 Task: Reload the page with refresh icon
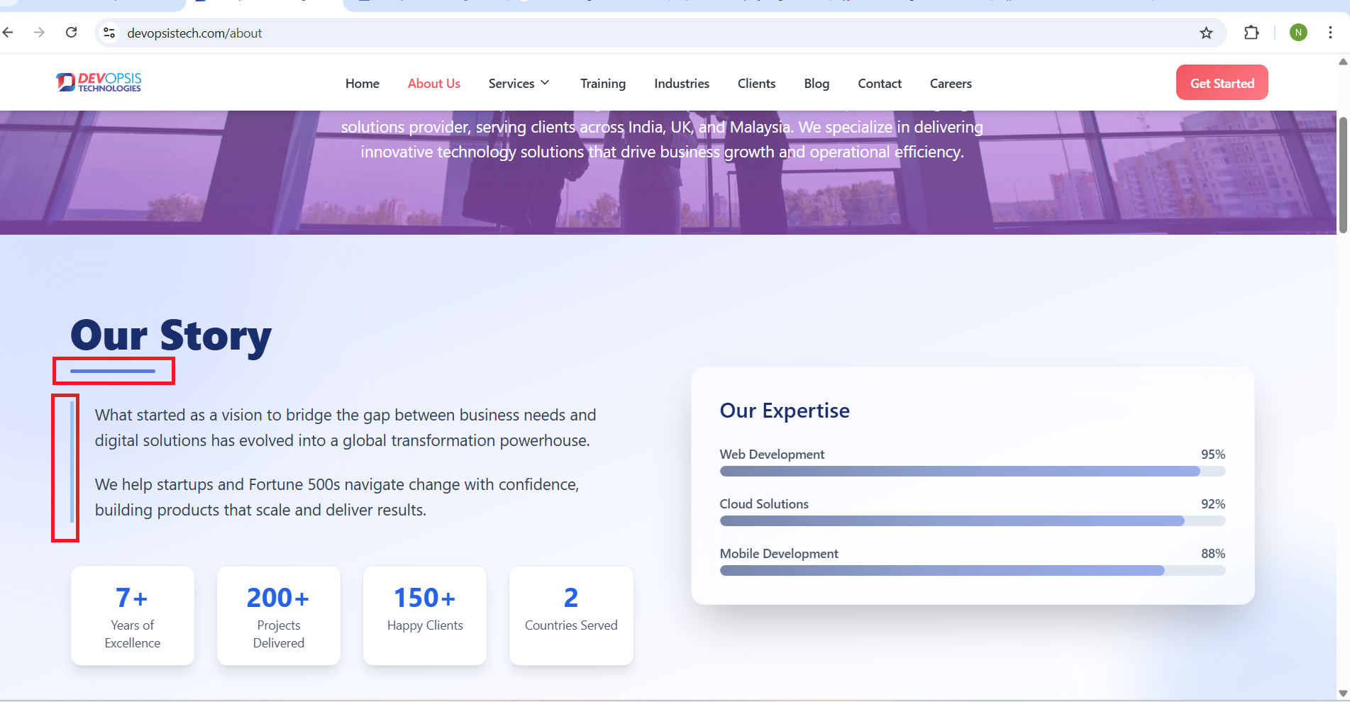tap(72, 33)
